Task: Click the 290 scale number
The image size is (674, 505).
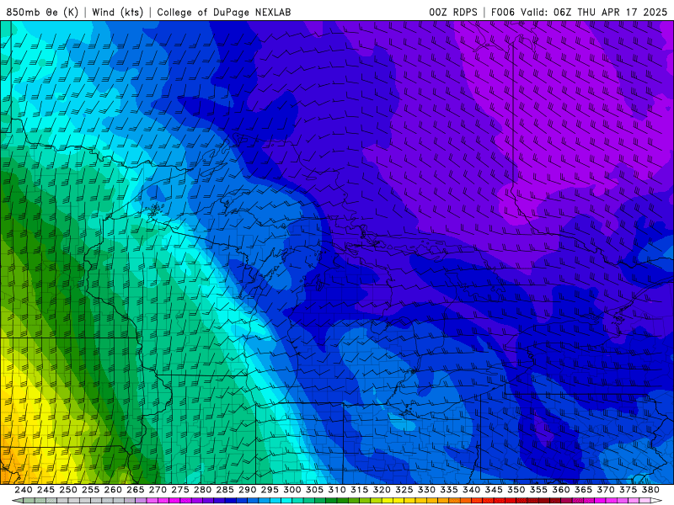Action: [x=247, y=490]
